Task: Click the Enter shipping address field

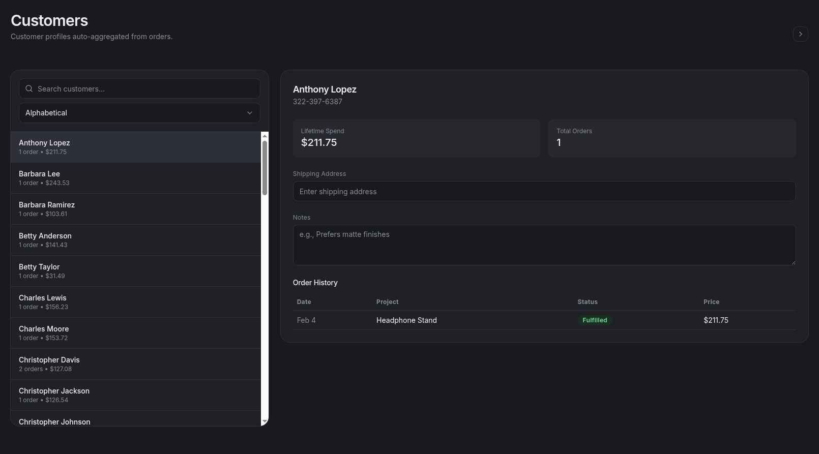Action: (x=544, y=191)
